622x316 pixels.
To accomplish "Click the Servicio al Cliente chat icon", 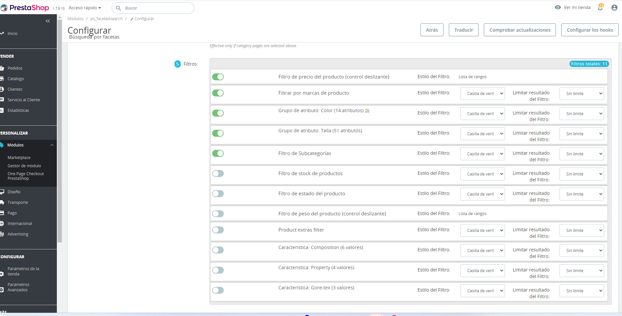I will pos(2,100).
